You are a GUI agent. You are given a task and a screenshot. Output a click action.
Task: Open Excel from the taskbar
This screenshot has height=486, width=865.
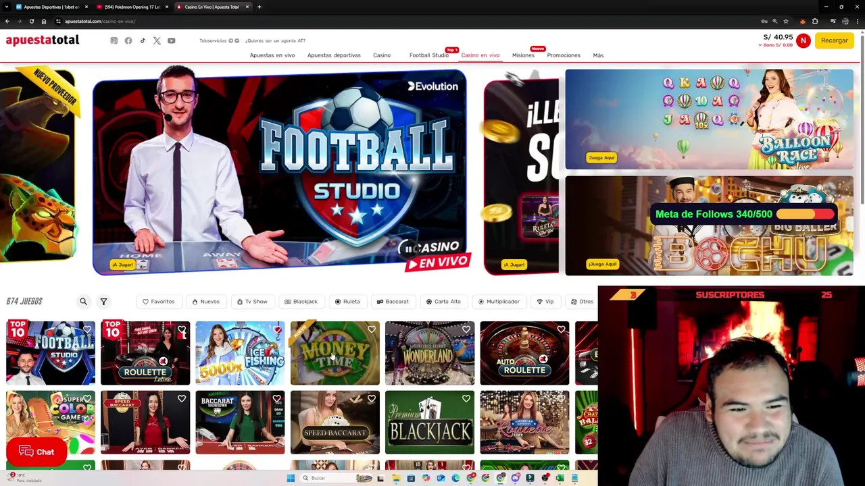coord(560,478)
